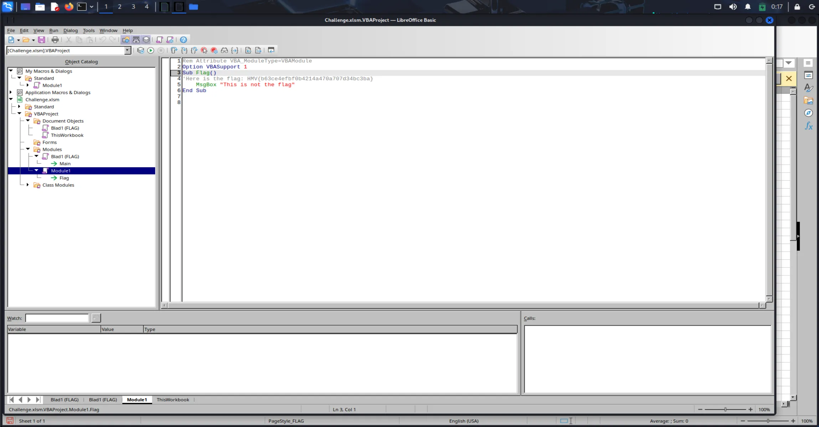Click the Functions fx sidebar icon
This screenshot has height=427, width=819.
(x=808, y=126)
